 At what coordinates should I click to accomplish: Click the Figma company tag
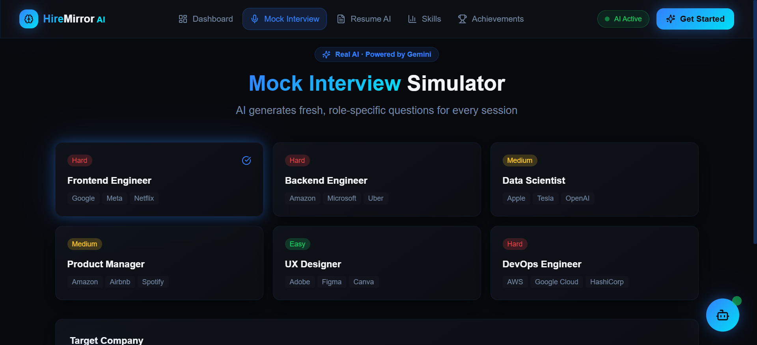(332, 282)
